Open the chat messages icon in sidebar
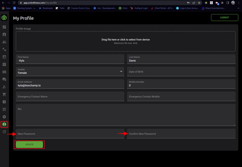 (4, 79)
